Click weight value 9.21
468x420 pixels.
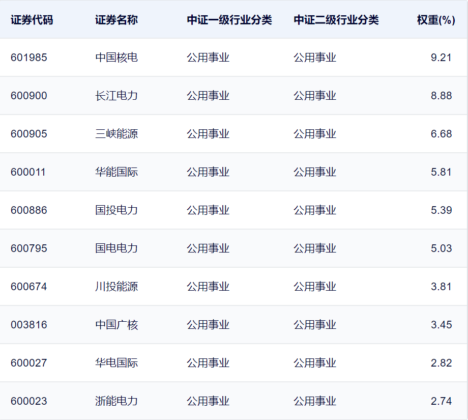(441, 58)
